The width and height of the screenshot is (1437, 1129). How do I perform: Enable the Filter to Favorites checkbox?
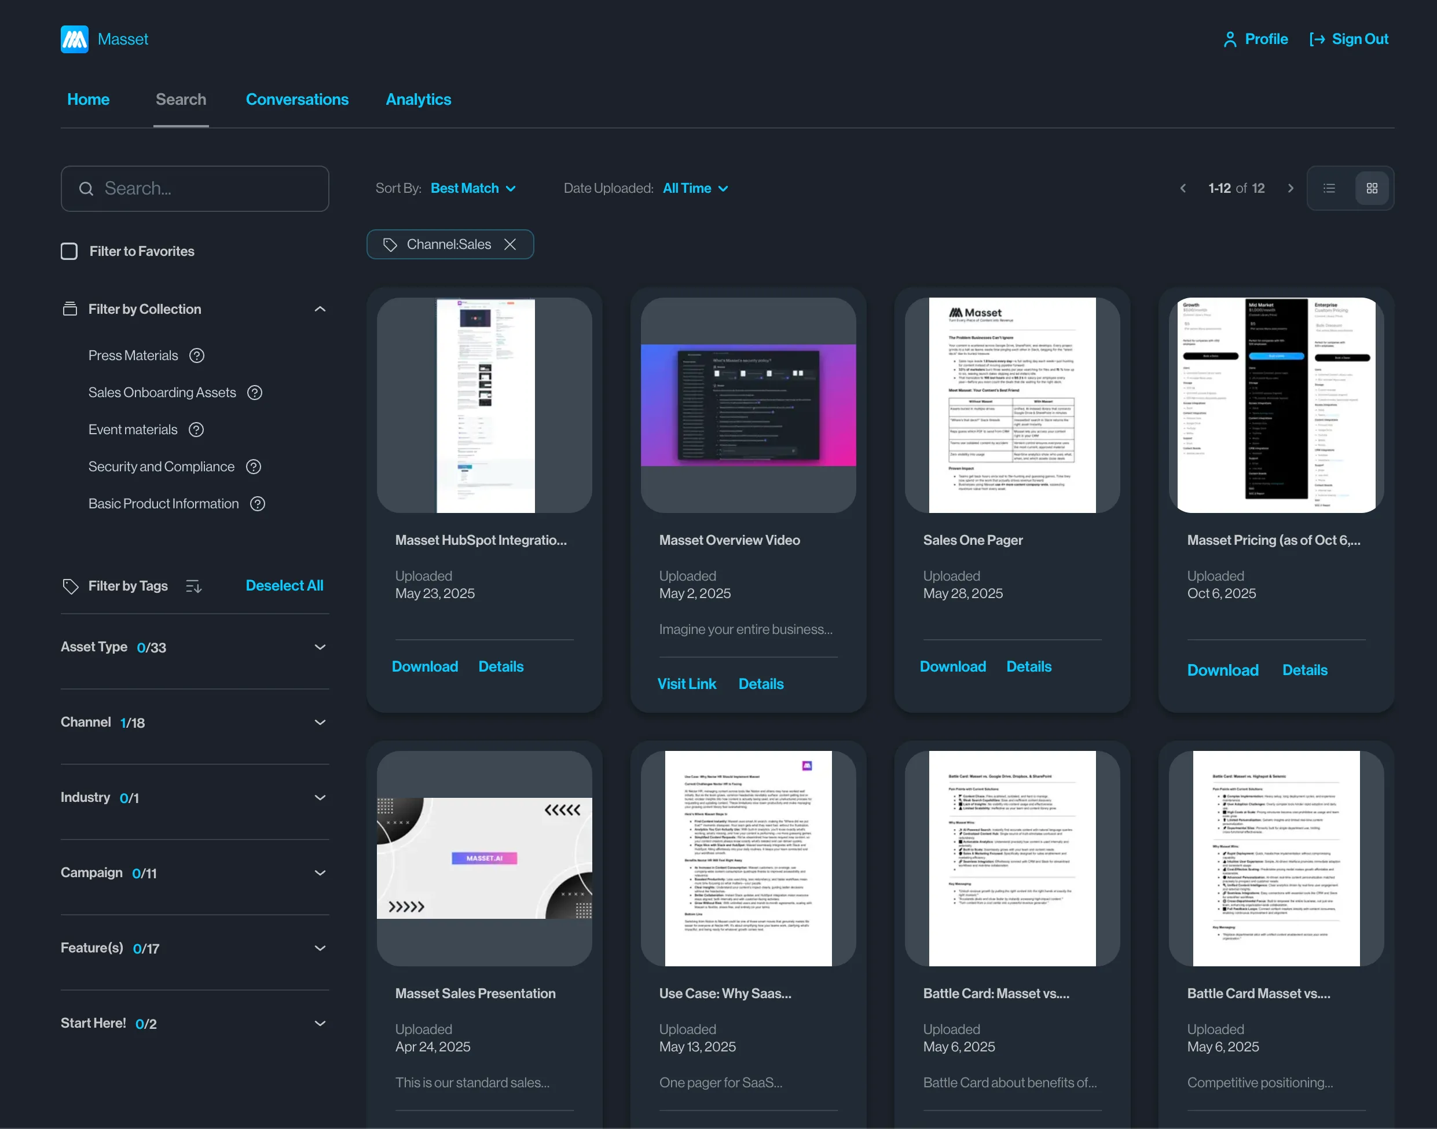coord(69,251)
